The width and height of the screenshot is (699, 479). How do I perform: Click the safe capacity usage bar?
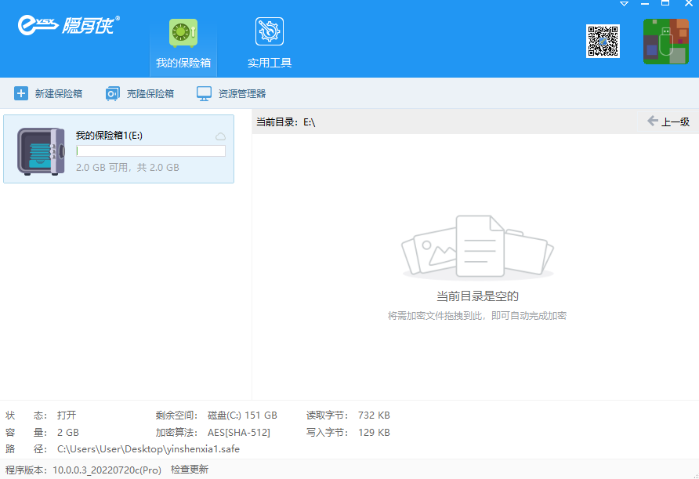tap(150, 151)
